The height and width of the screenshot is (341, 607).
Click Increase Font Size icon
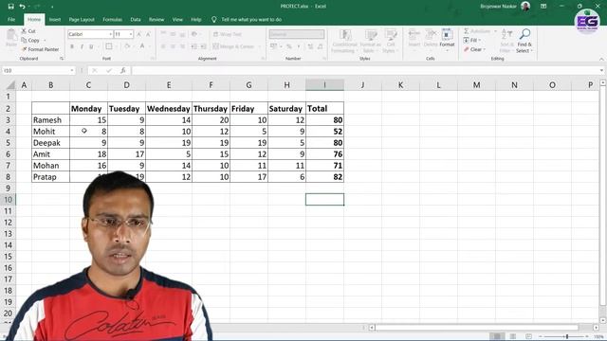click(x=139, y=34)
